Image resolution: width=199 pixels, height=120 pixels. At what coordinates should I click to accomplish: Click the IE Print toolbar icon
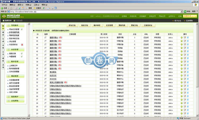click(52, 8)
